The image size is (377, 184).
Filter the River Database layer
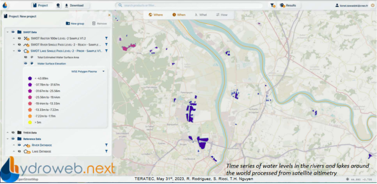(x=106, y=145)
